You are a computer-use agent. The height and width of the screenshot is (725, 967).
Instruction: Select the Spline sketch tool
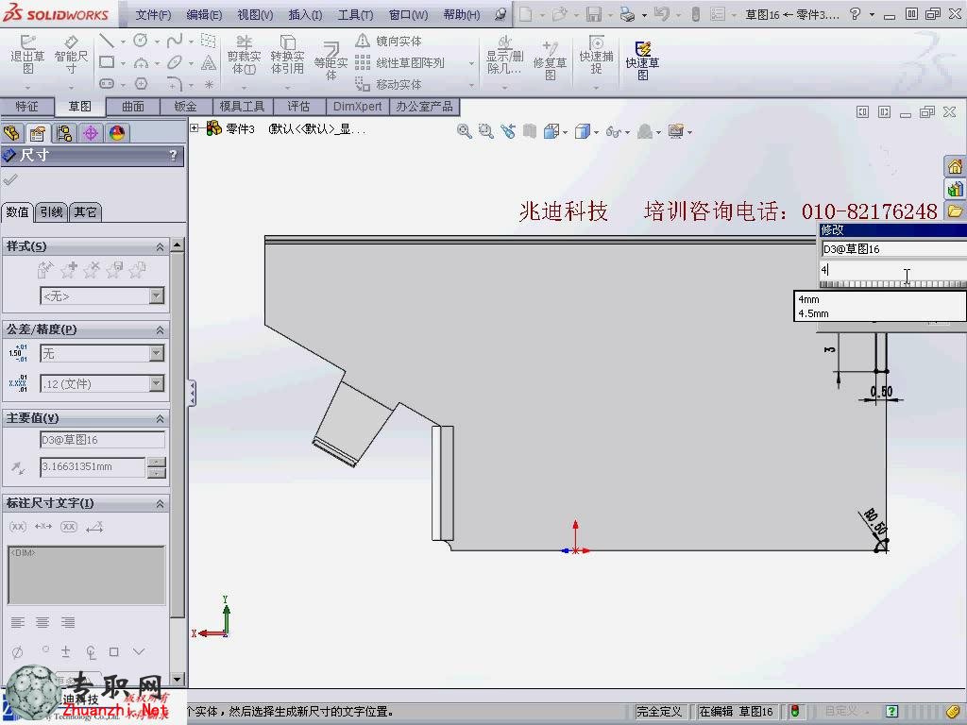(x=175, y=41)
